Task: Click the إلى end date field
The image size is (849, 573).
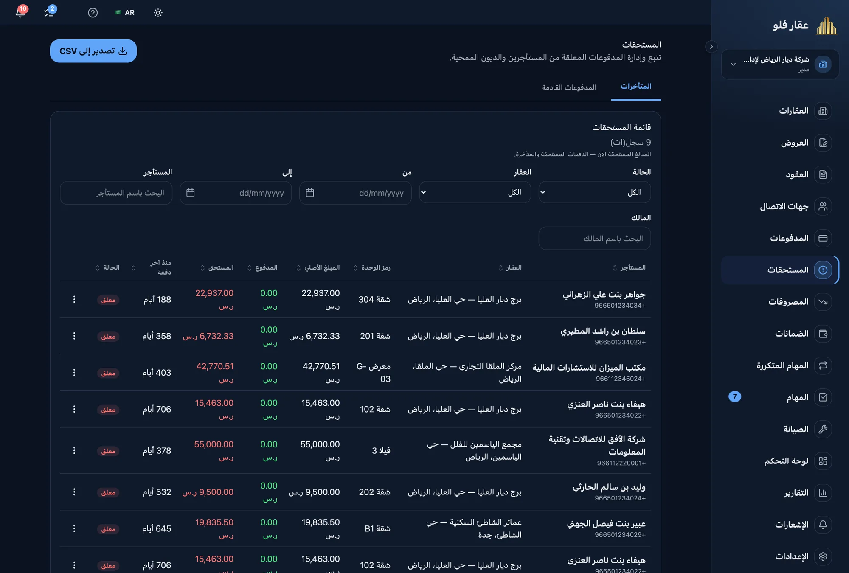Action: (236, 193)
